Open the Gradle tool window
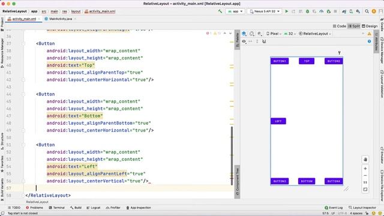Image resolution: width=384 pixels, height=216 pixels. [382, 24]
